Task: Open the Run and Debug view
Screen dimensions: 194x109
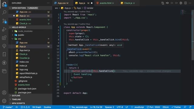Action: click(x=4, y=29)
